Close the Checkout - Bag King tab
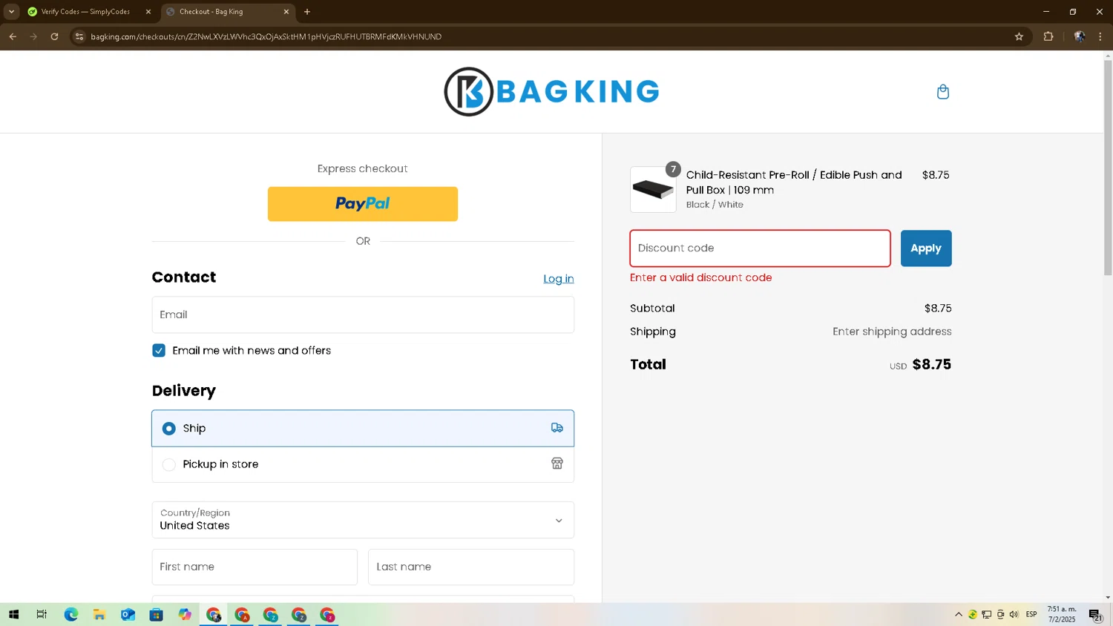The width and height of the screenshot is (1113, 626). click(286, 12)
